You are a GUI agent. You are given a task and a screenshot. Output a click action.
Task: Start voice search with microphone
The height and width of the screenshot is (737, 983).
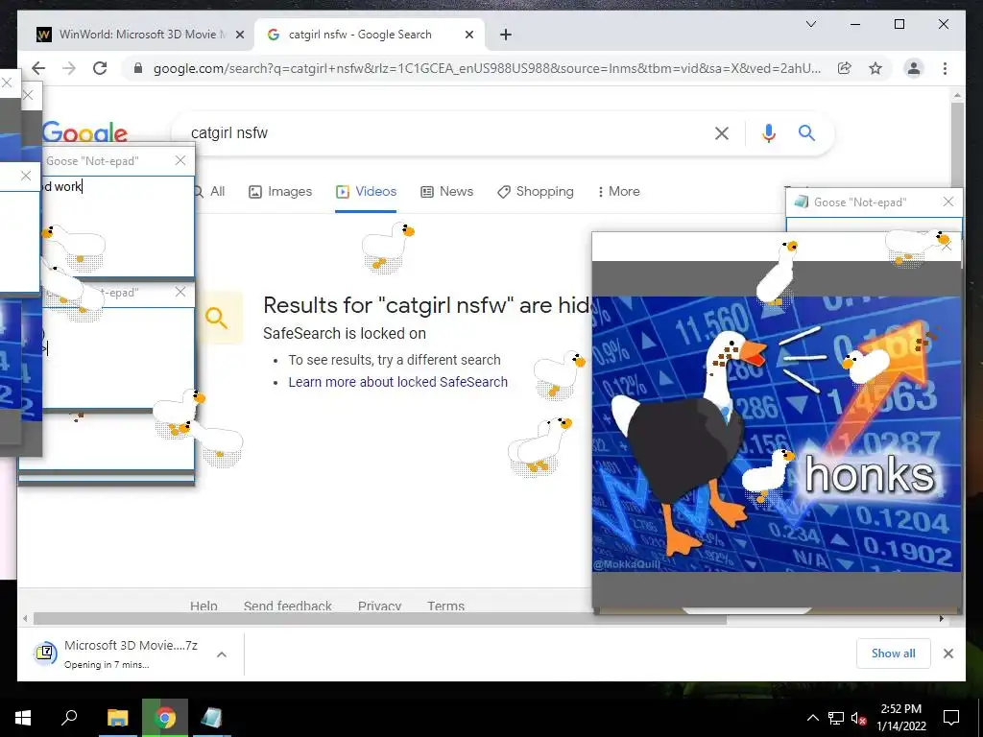click(769, 132)
